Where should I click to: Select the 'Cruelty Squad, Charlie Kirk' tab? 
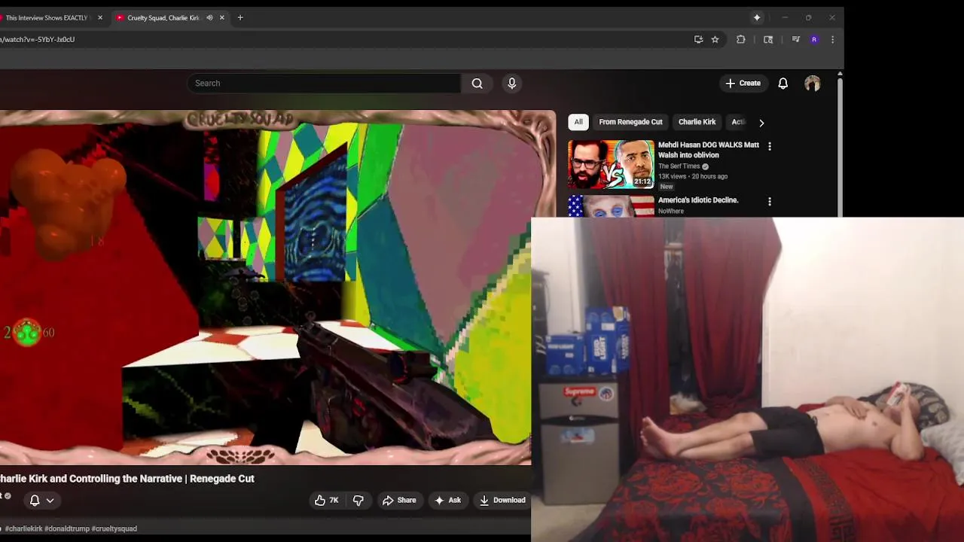point(162,17)
